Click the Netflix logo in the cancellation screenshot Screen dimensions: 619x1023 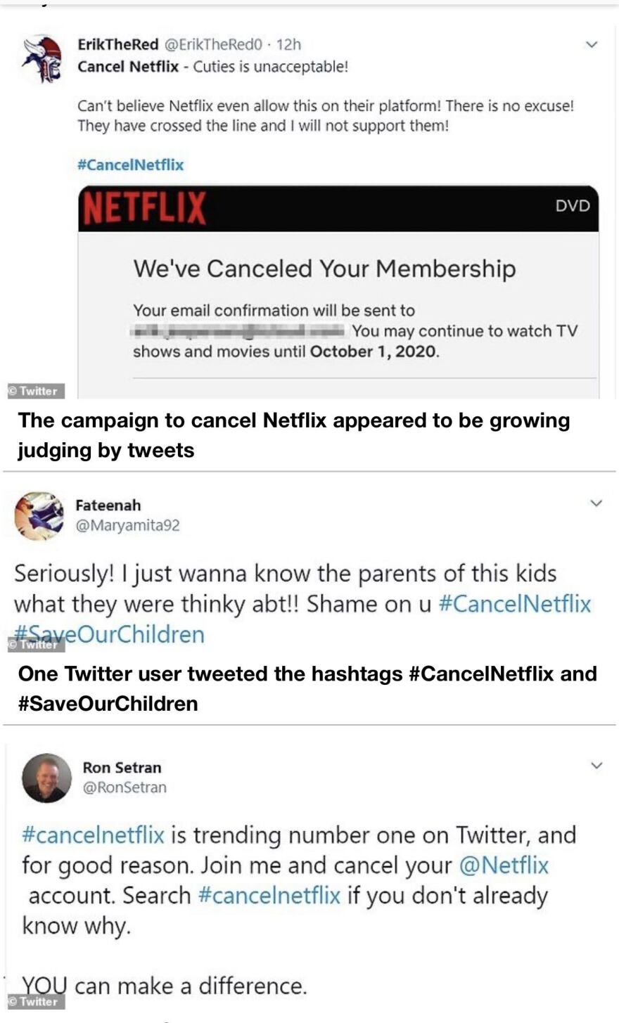[x=144, y=207]
